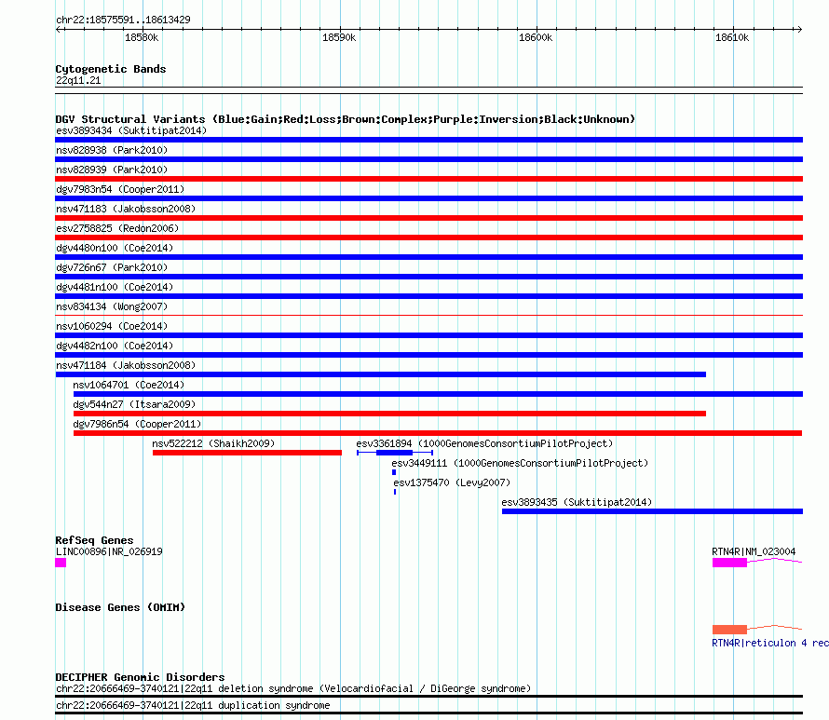Screen dimensions: 829x720
Task: Select the 22q11.21 band label
Action: click(x=78, y=80)
